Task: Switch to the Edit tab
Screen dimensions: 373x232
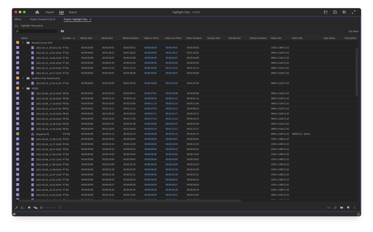Action: tap(61, 12)
